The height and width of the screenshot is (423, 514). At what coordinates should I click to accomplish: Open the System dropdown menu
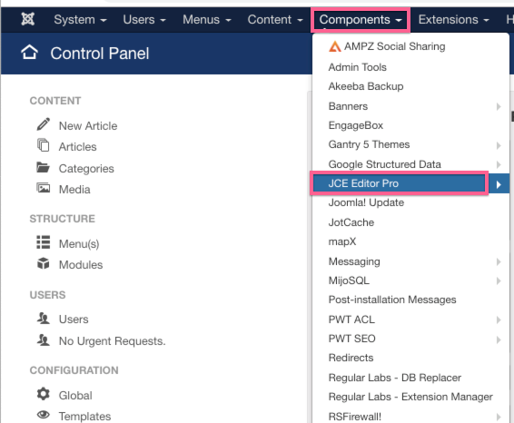(x=80, y=20)
